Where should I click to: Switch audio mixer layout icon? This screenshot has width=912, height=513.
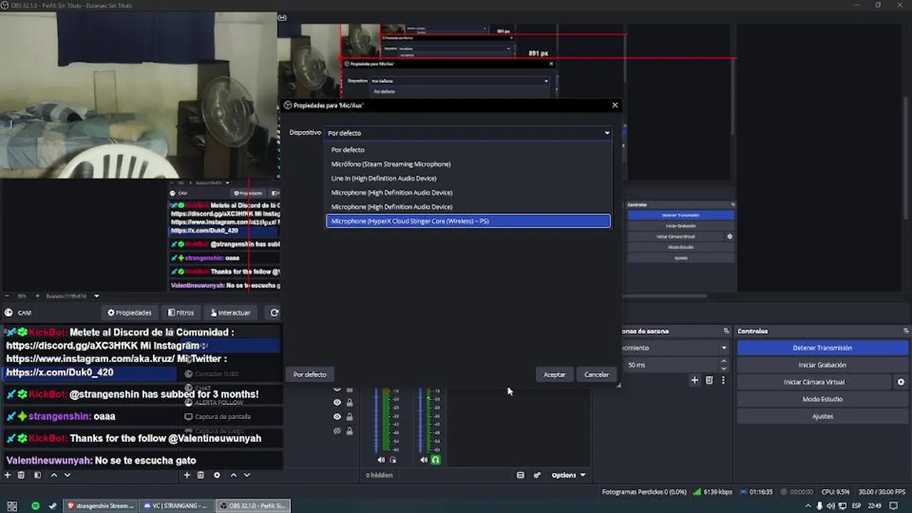point(520,475)
